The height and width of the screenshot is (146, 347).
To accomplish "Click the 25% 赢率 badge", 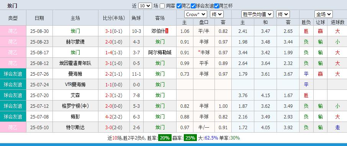I will click(190, 138).
